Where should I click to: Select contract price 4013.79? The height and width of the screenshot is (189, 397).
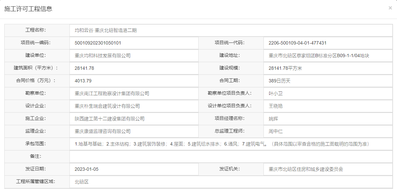click(x=83, y=81)
